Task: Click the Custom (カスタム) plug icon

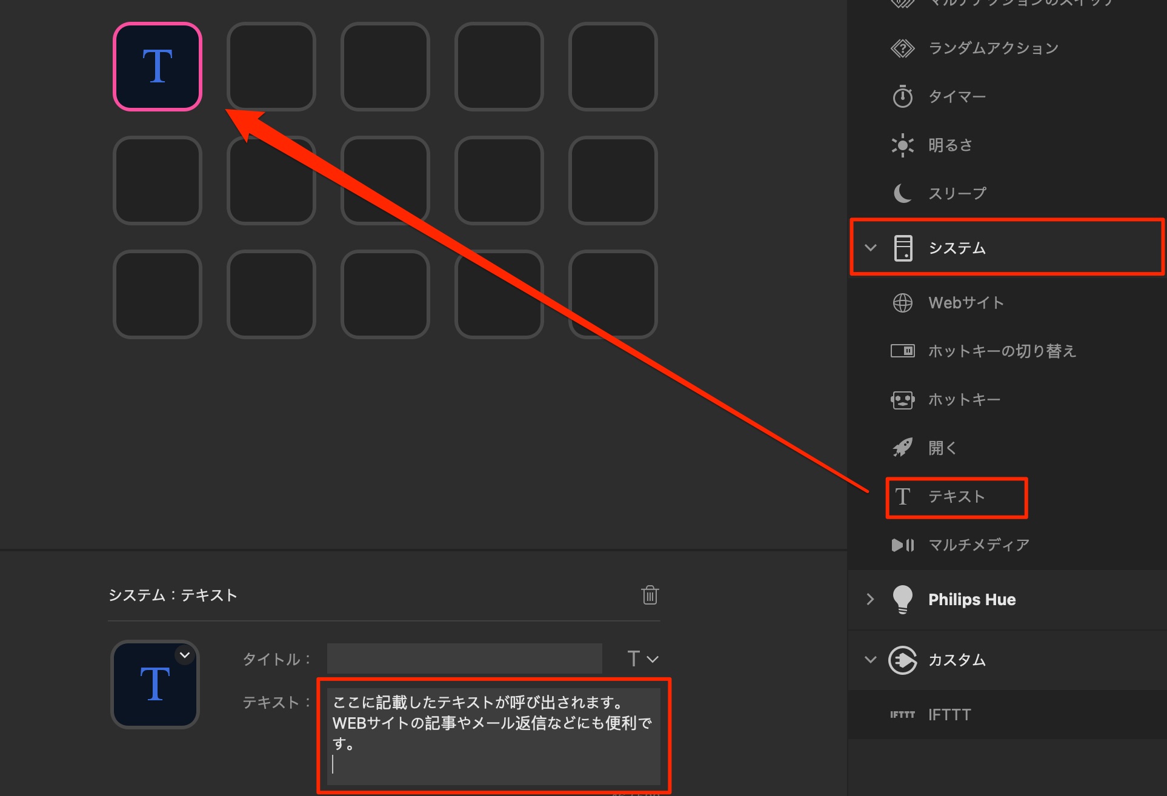Action: pyautogui.click(x=902, y=660)
